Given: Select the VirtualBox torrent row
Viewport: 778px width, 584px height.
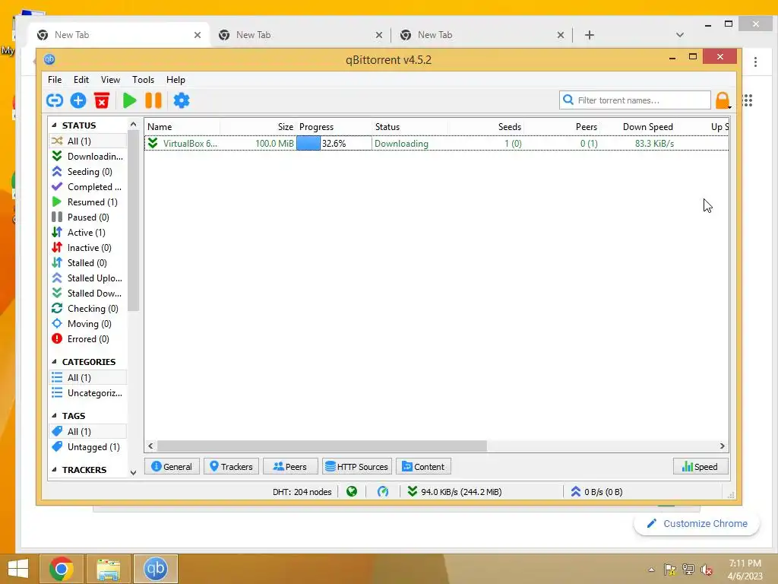Looking at the screenshot, I should click(436, 144).
